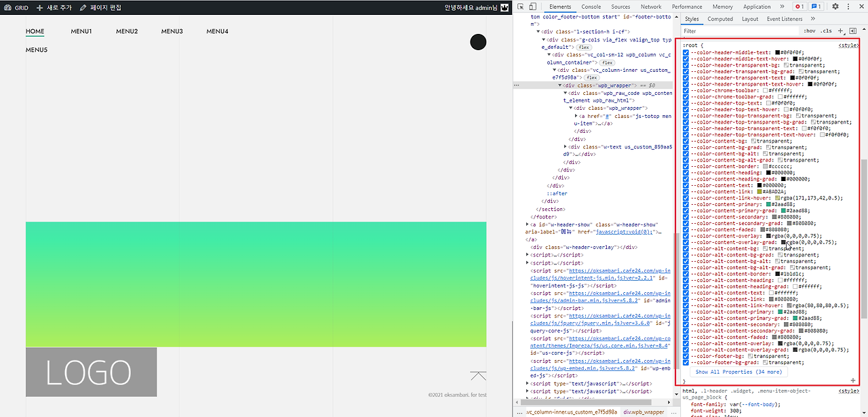Open the Network tab
This screenshot has width=868, height=417.
[x=651, y=7]
